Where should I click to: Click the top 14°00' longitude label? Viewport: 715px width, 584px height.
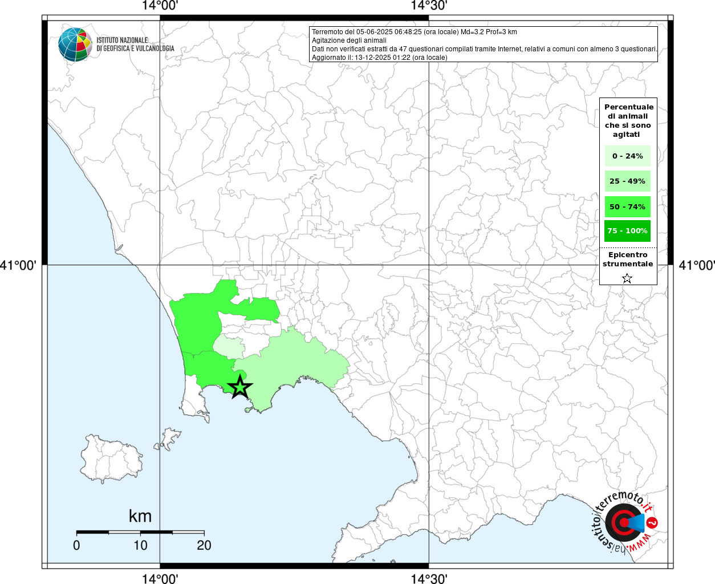coord(160,6)
